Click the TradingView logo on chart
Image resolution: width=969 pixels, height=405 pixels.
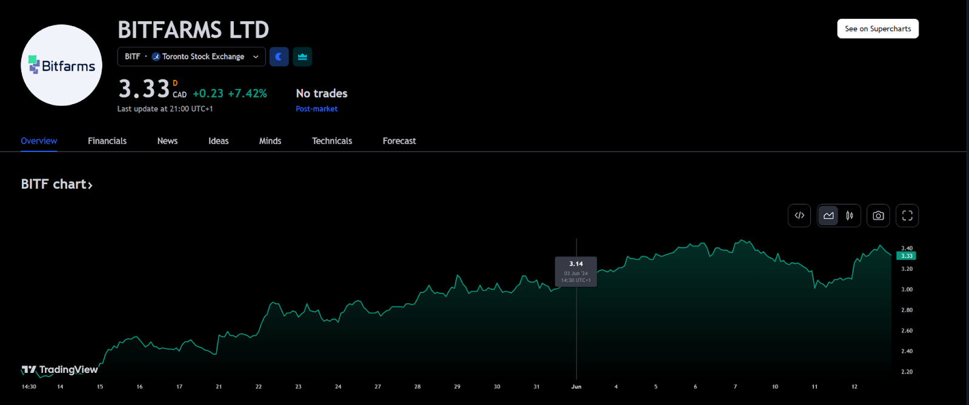[59, 369]
